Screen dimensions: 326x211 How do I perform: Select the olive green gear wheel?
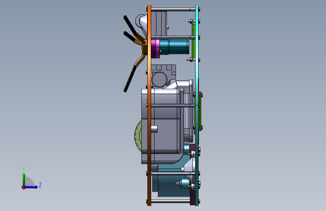[x=138, y=136]
